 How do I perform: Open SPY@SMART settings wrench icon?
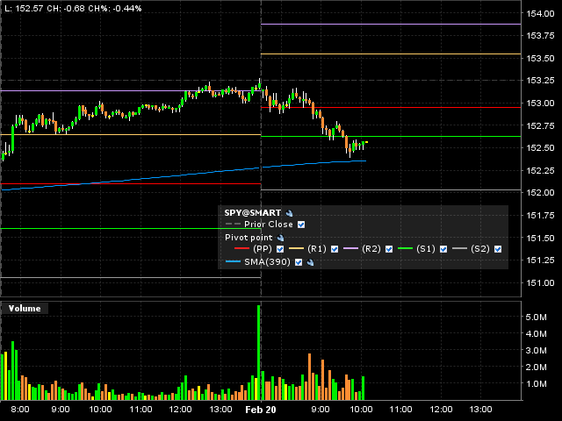pos(289,213)
